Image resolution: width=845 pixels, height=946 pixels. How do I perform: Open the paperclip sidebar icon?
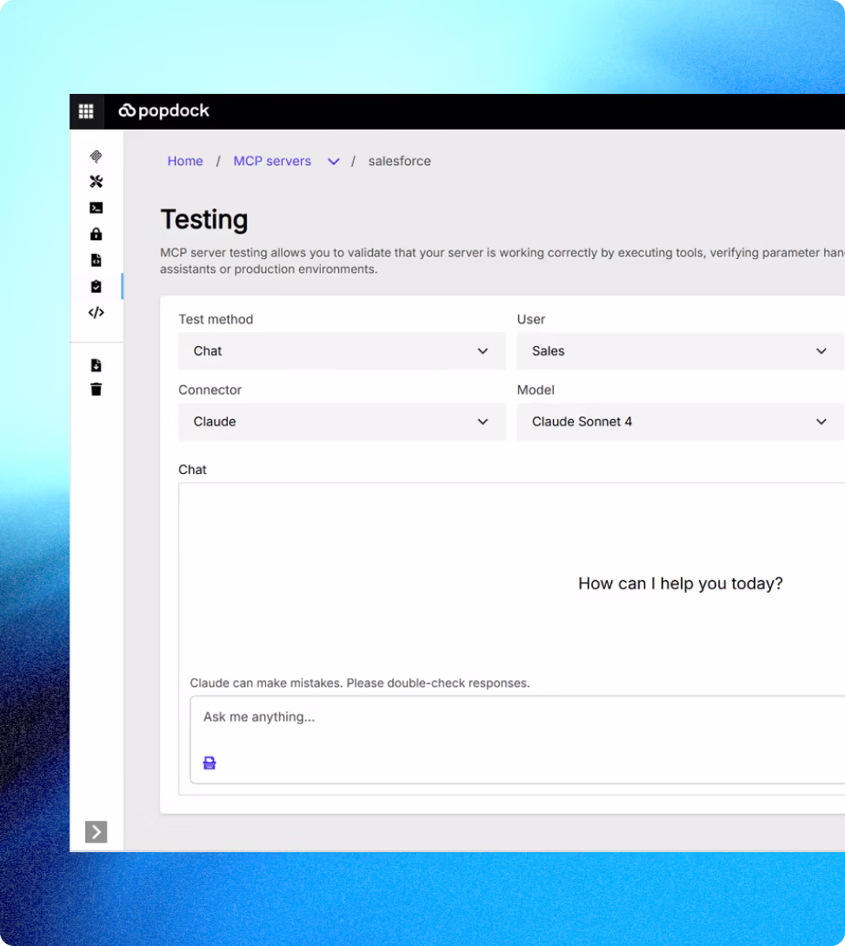(x=96, y=157)
